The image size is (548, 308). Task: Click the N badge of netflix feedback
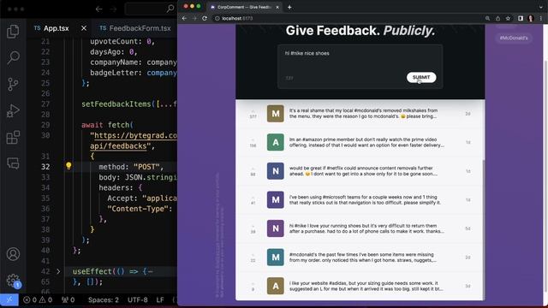coord(276,171)
